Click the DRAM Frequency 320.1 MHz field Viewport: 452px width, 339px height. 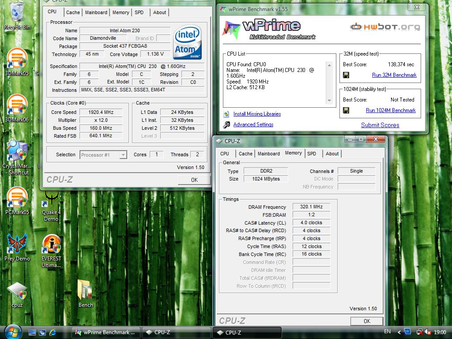311,207
